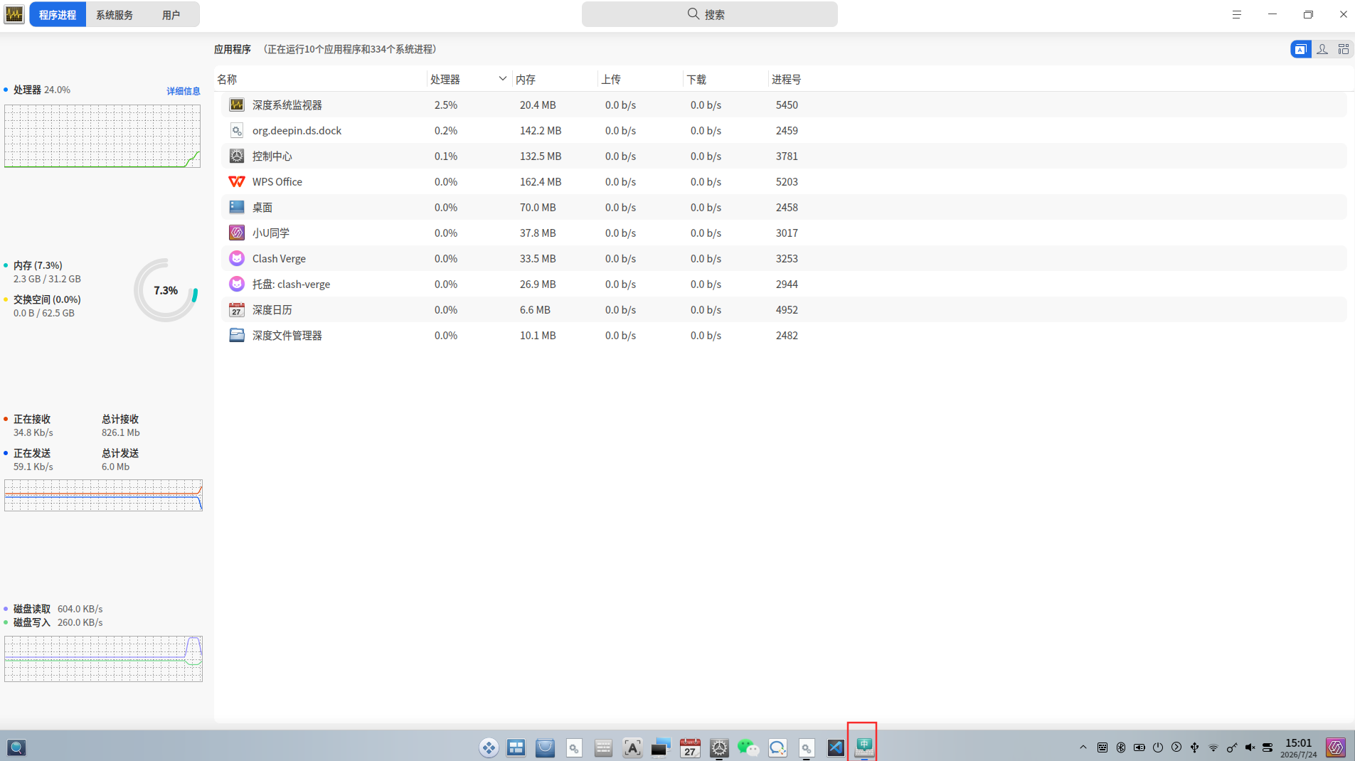Select the 小U同学 process icon
1355x761 pixels.
point(237,233)
